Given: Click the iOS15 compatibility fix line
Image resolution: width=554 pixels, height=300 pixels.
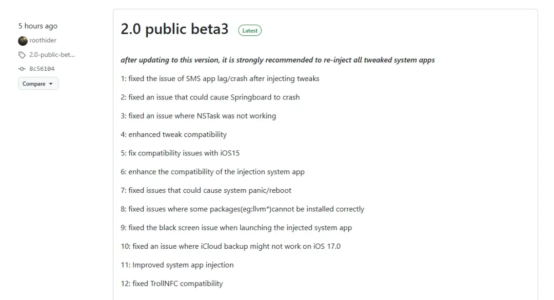Looking at the screenshot, I should tap(180, 153).
